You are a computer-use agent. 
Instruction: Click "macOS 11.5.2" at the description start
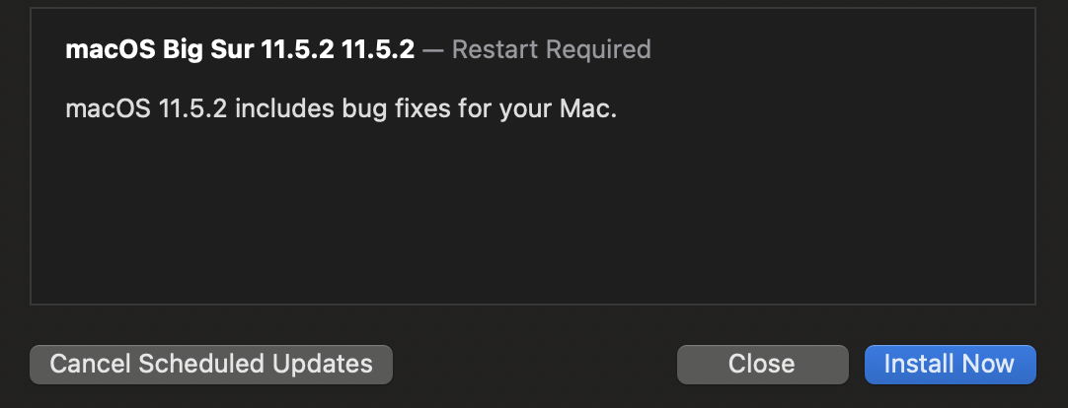point(146,107)
